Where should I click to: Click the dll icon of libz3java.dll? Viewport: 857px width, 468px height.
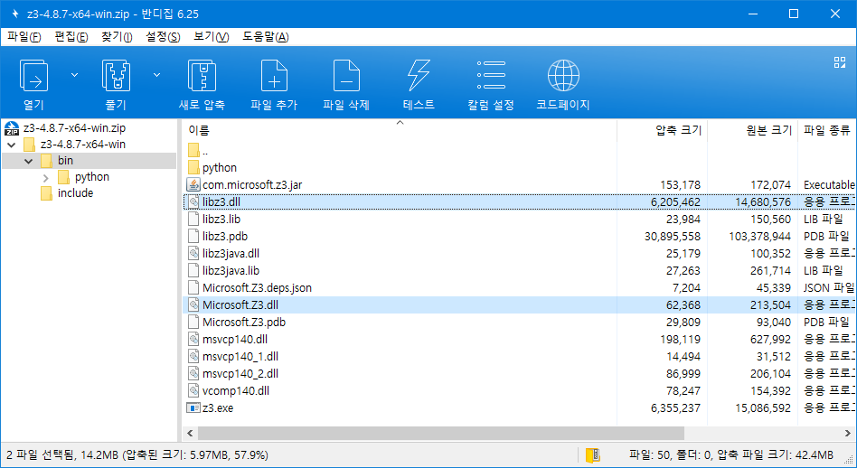point(193,253)
